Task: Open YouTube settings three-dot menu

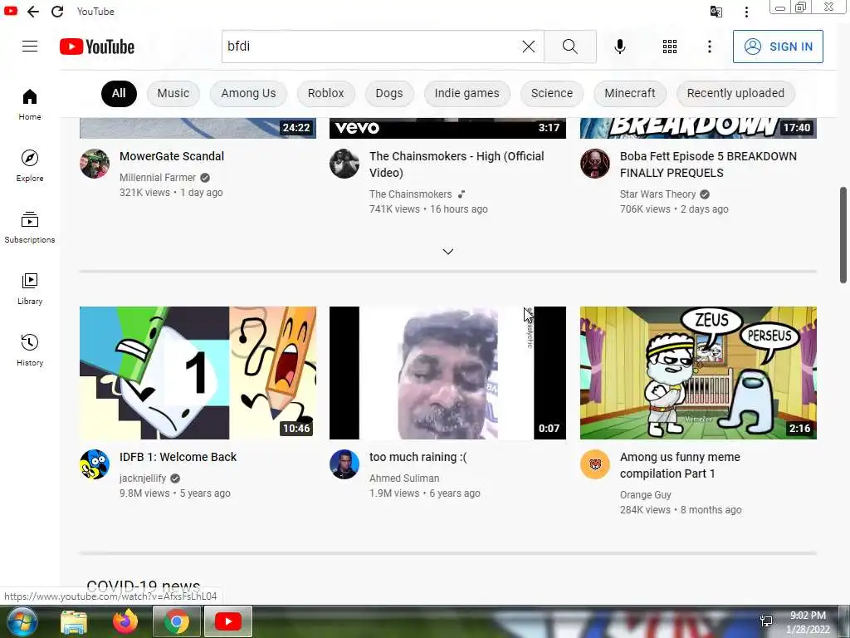Action: [709, 47]
